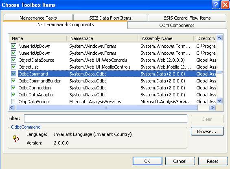The height and width of the screenshot is (169, 230).
Task: Click the Browse... button
Action: pos(207,131)
